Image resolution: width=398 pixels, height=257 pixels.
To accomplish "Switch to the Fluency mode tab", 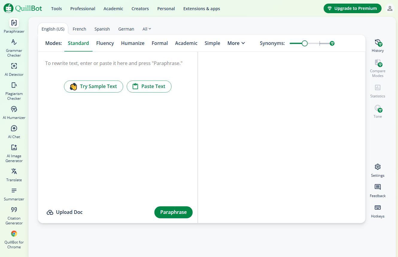I will (x=105, y=43).
